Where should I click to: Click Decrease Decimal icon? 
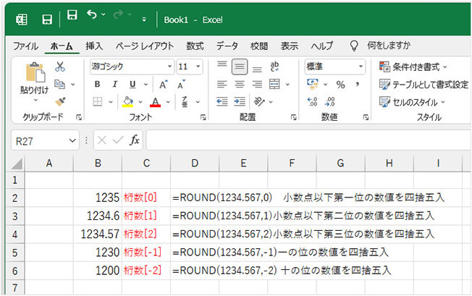[330, 101]
